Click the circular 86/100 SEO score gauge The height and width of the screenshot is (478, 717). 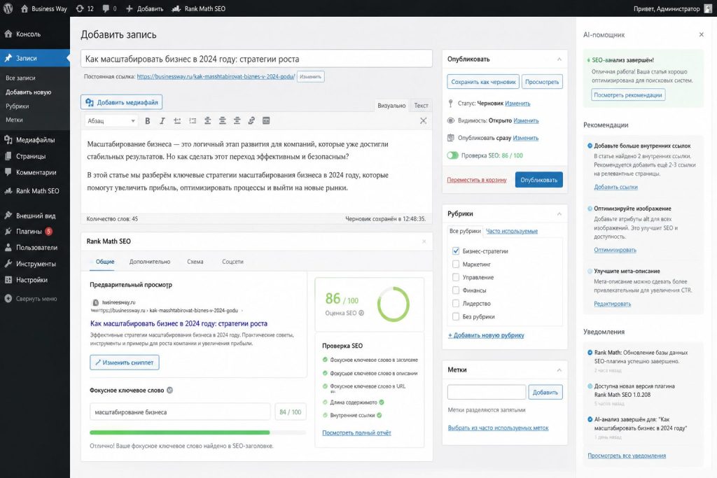click(394, 304)
